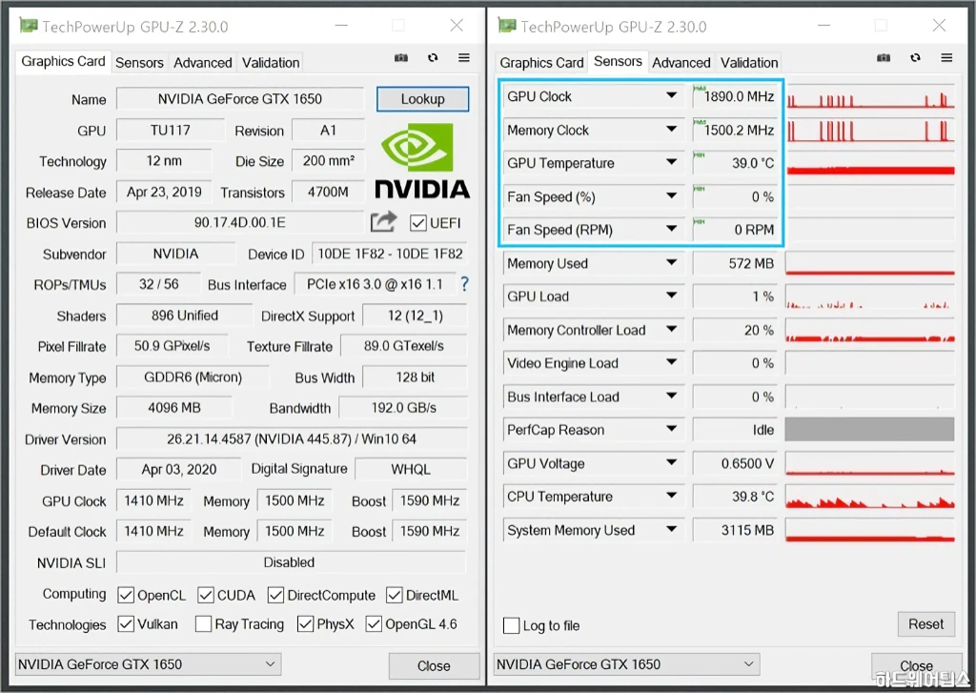
Task: Click the Driver Version field
Action: click(292, 438)
